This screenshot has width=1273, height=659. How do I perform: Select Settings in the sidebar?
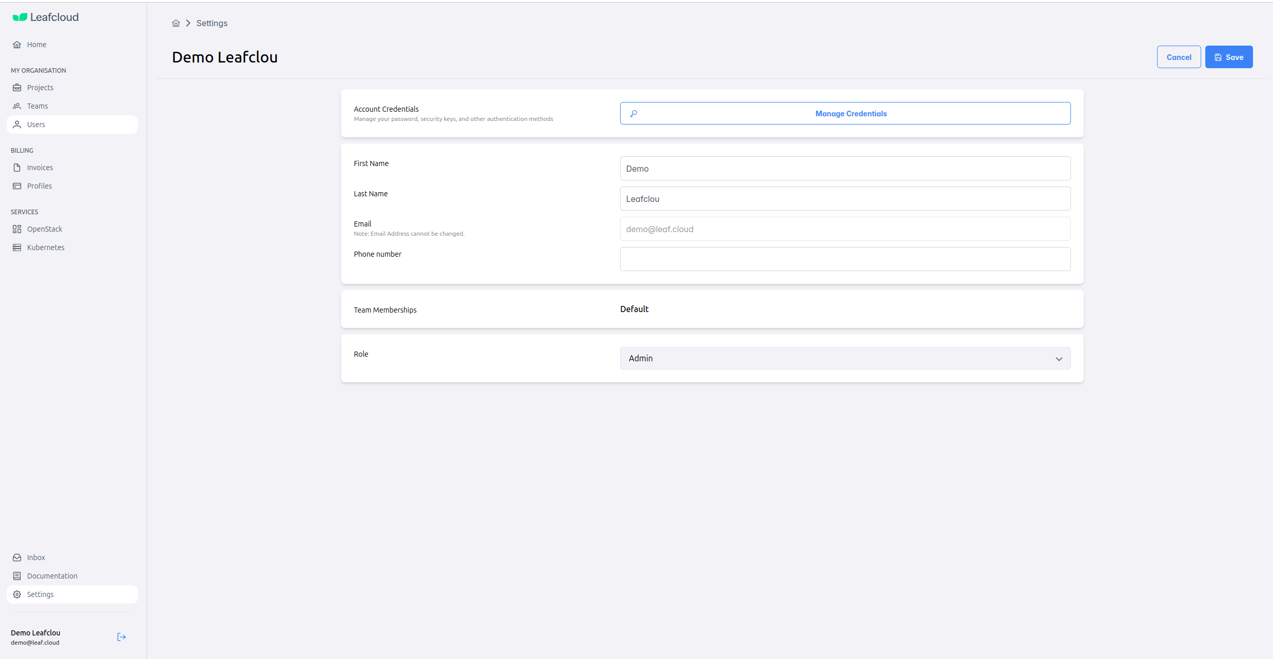pos(72,594)
